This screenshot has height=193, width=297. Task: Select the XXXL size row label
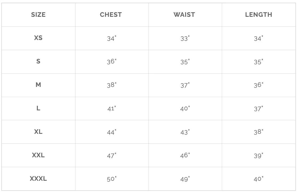click(38, 179)
